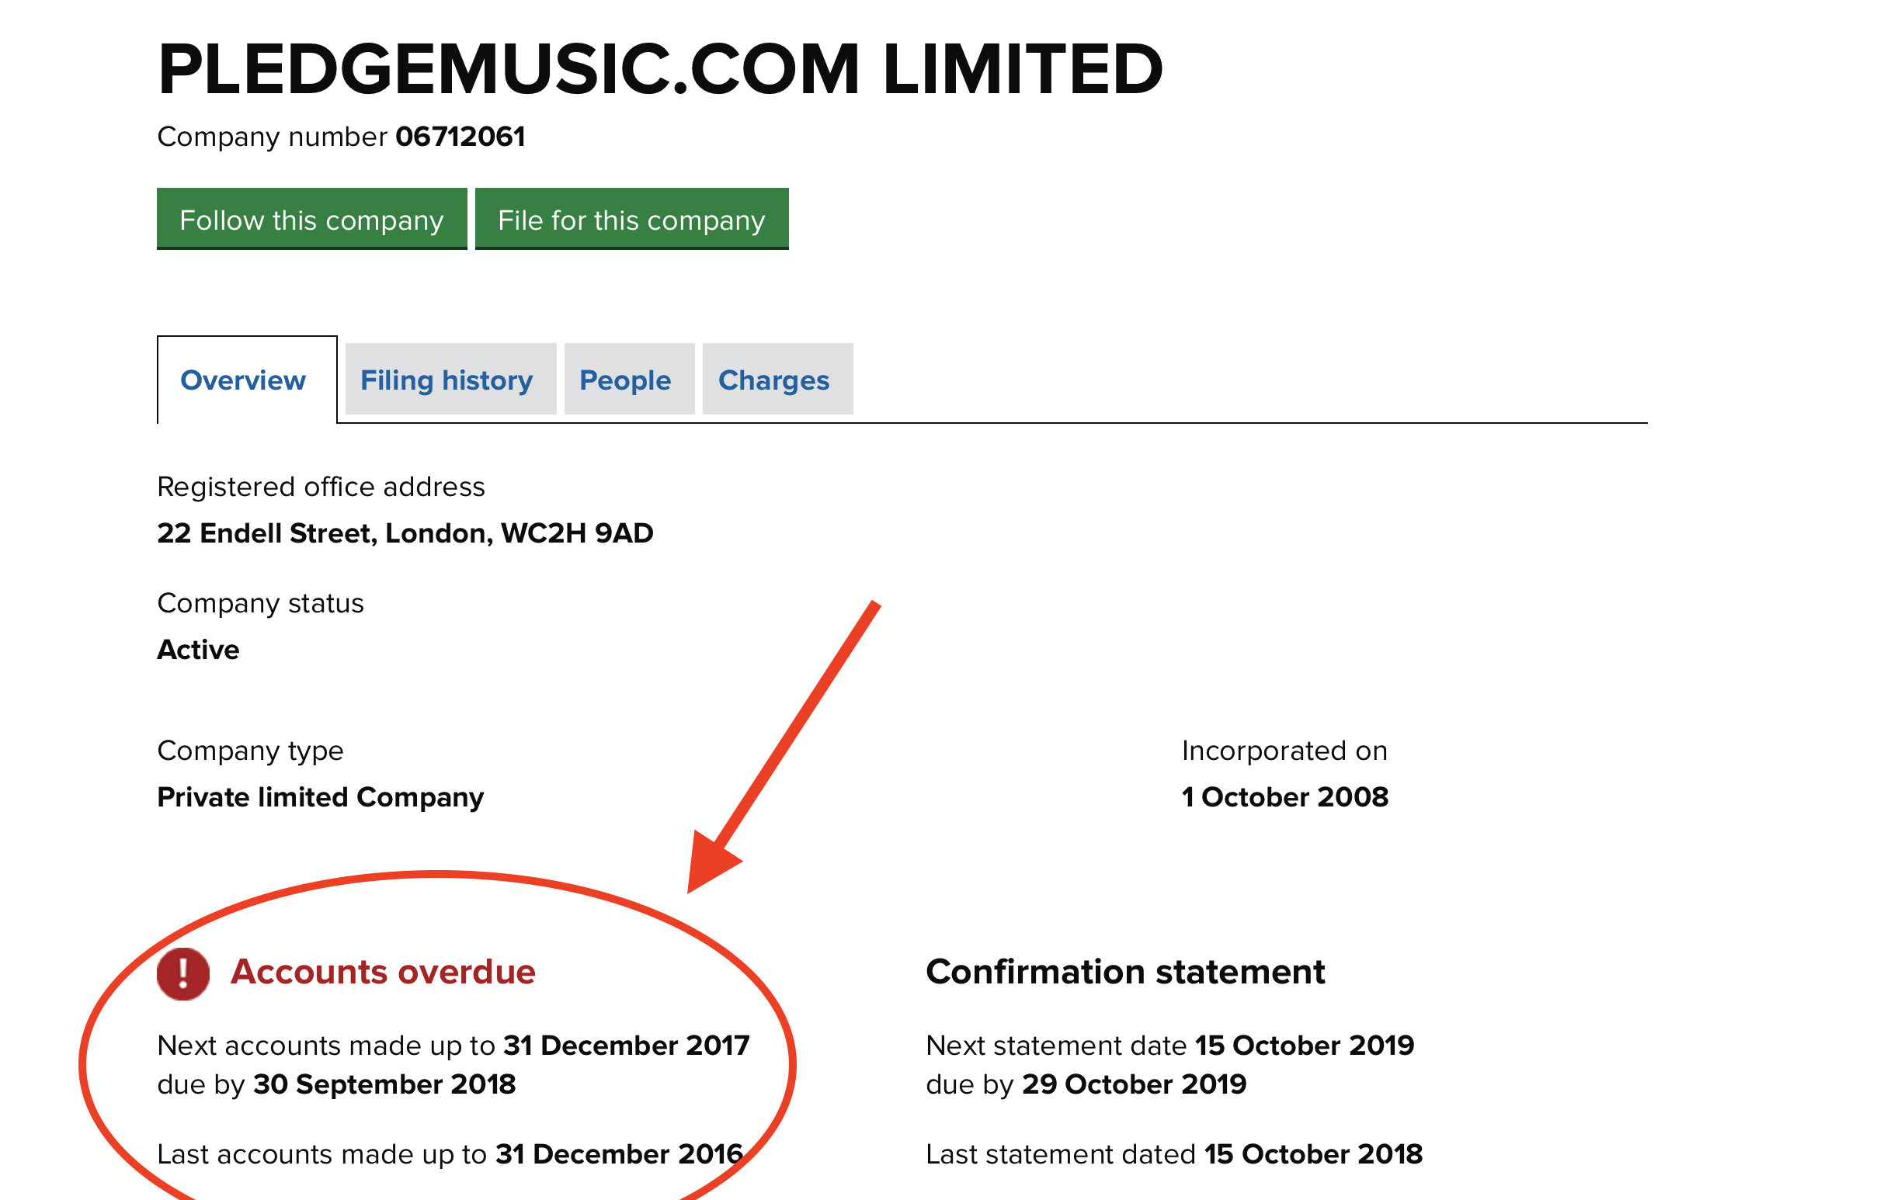Click the Confirmation statement heading
The height and width of the screenshot is (1200, 1887).
(x=1124, y=971)
